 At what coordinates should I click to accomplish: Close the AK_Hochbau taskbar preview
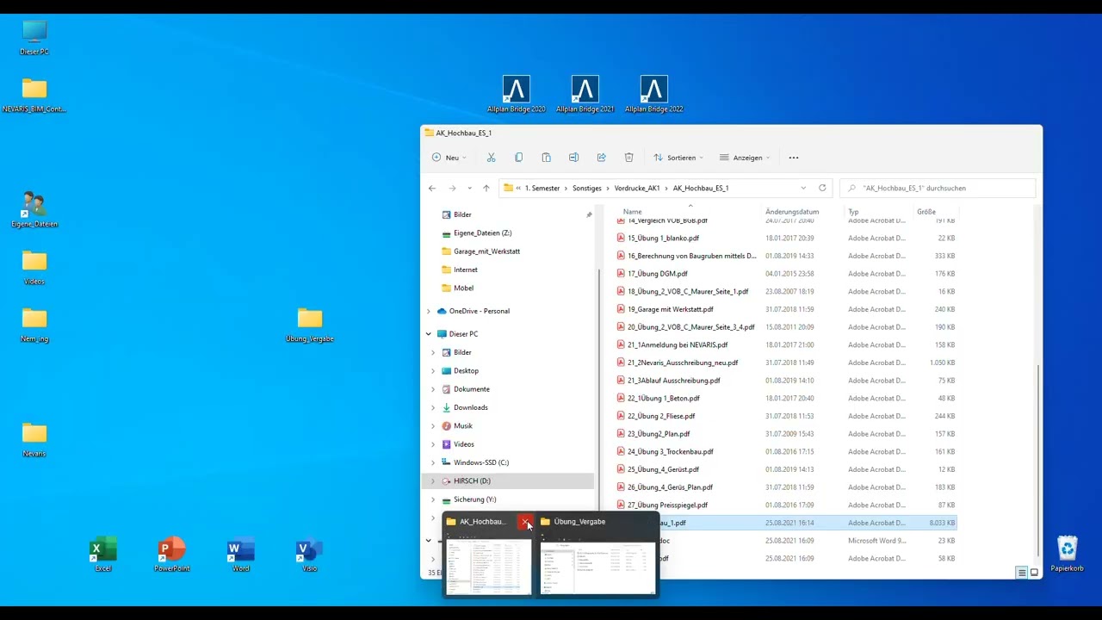[x=525, y=522]
